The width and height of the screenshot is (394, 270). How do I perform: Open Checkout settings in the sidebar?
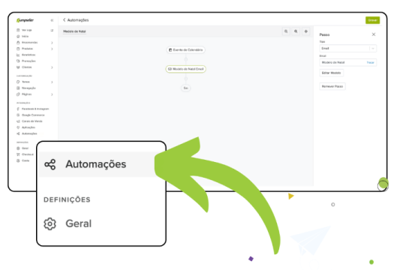point(25,154)
